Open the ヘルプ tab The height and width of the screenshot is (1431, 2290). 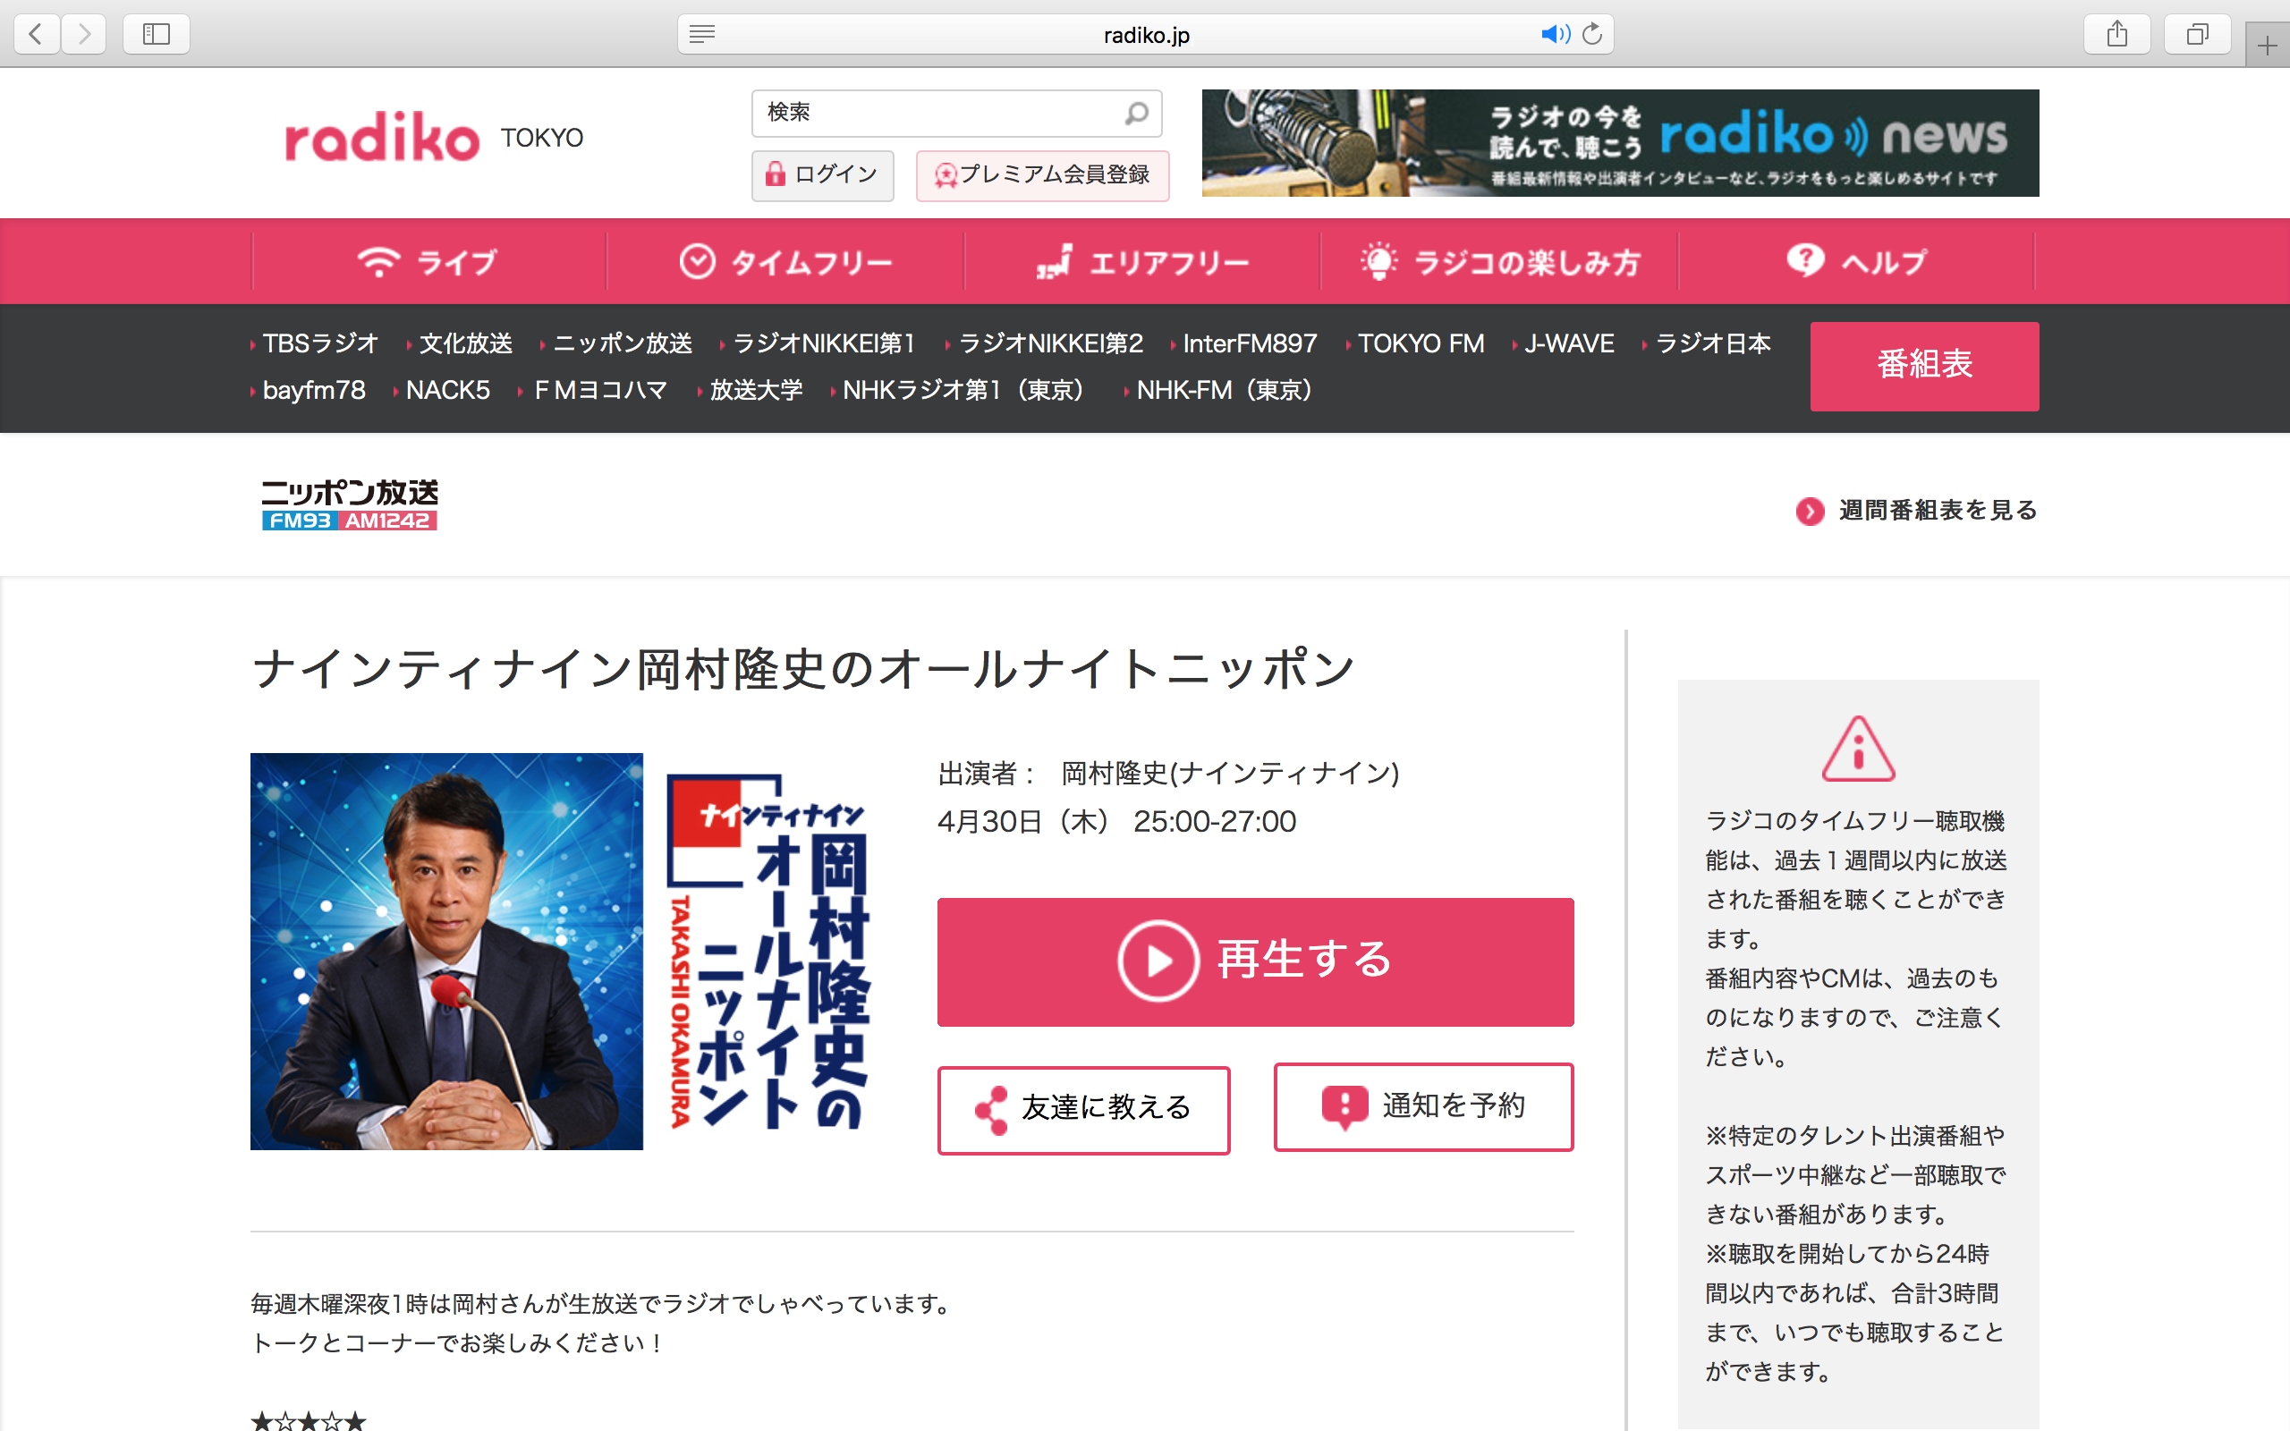pyautogui.click(x=1855, y=261)
